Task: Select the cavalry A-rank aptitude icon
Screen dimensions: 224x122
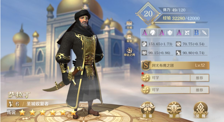Action: 149,33
